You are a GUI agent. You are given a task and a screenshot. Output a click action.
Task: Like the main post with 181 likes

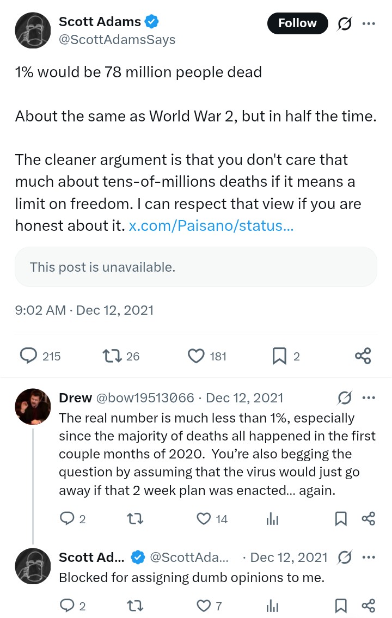[x=195, y=356]
